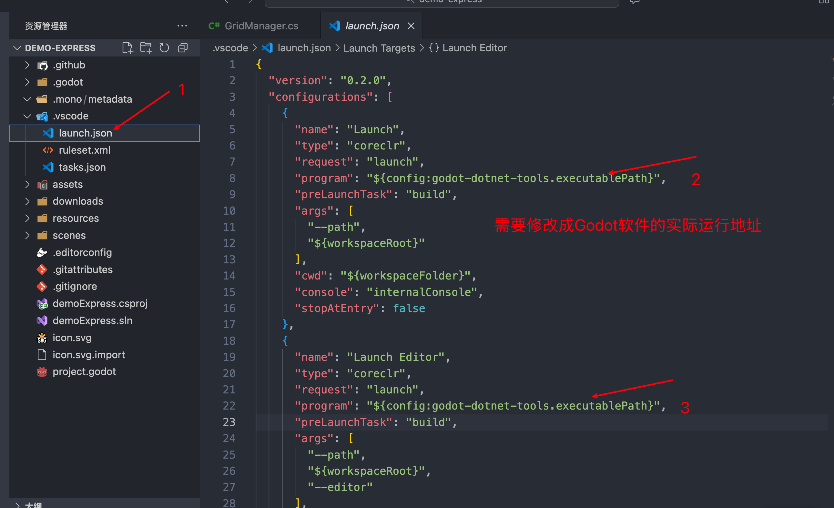
Task: Collapse all folders in explorer
Action: tap(183, 48)
